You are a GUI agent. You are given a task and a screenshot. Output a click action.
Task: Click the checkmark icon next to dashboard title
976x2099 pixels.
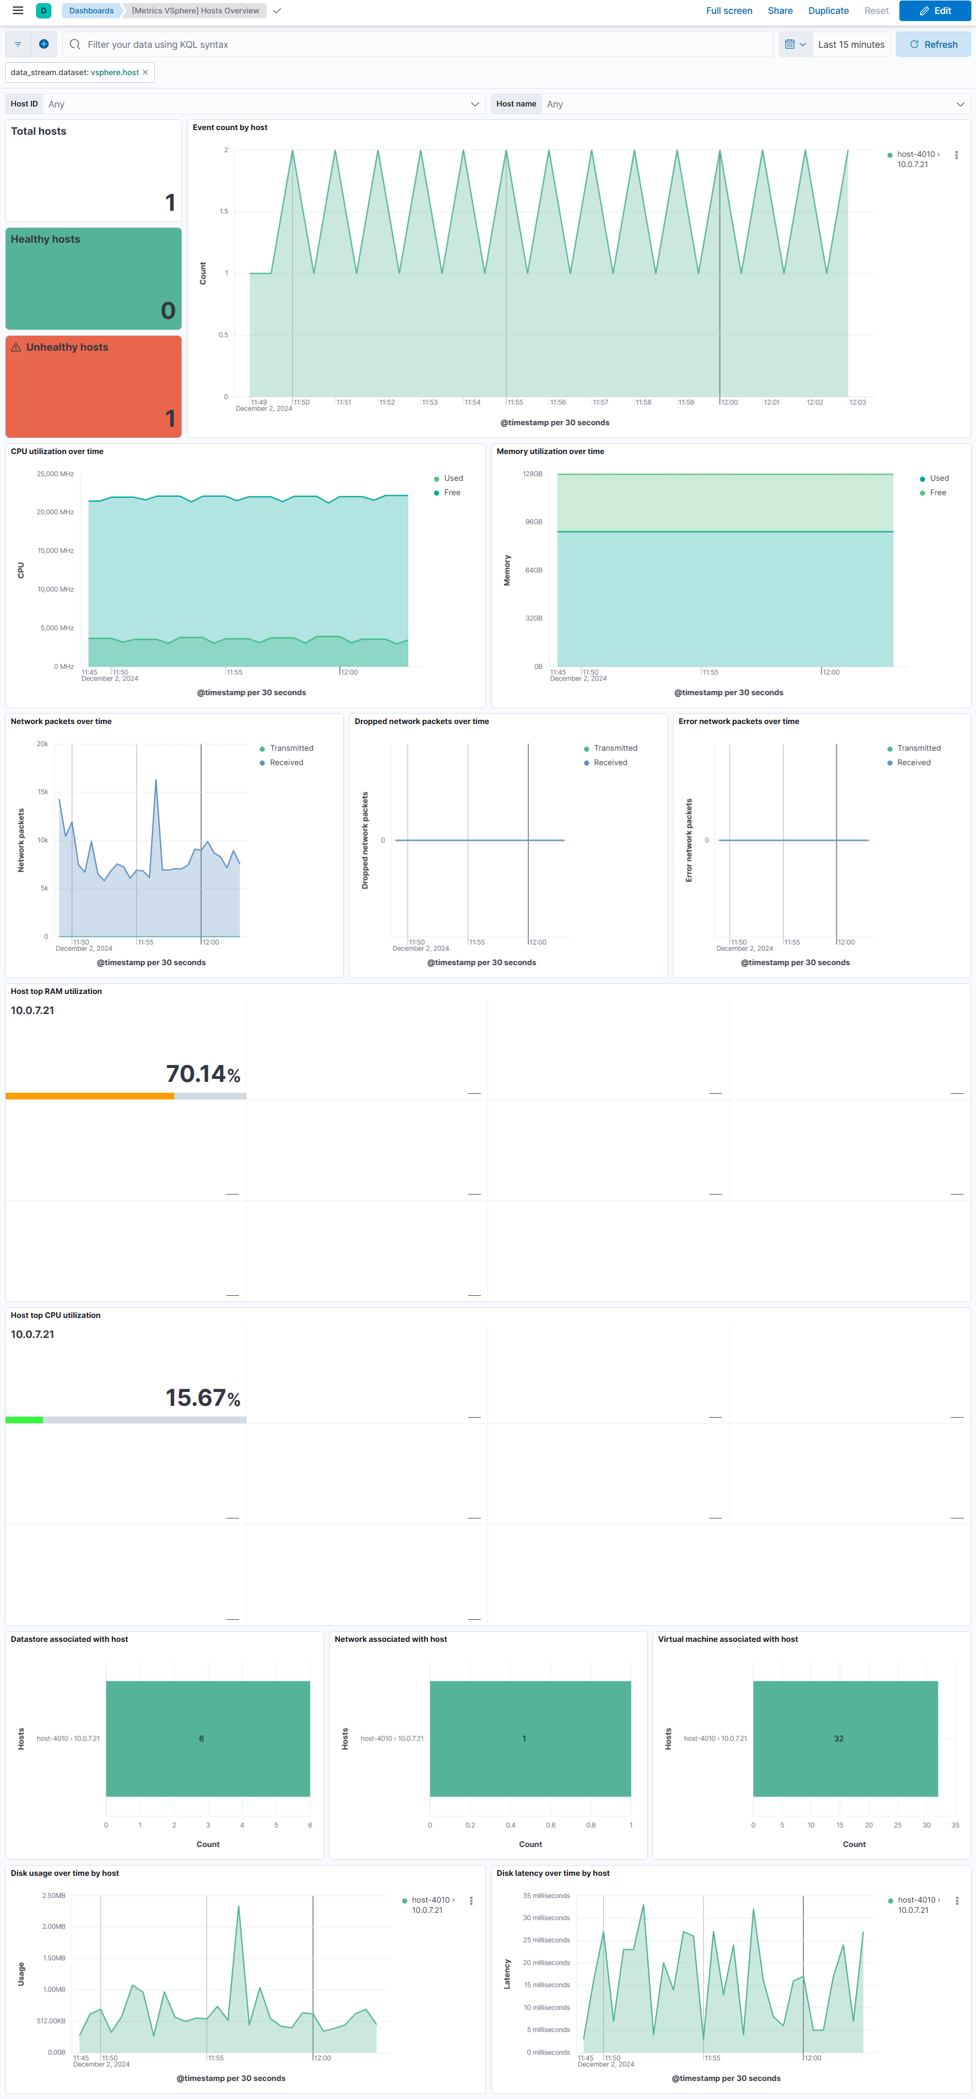coord(278,11)
